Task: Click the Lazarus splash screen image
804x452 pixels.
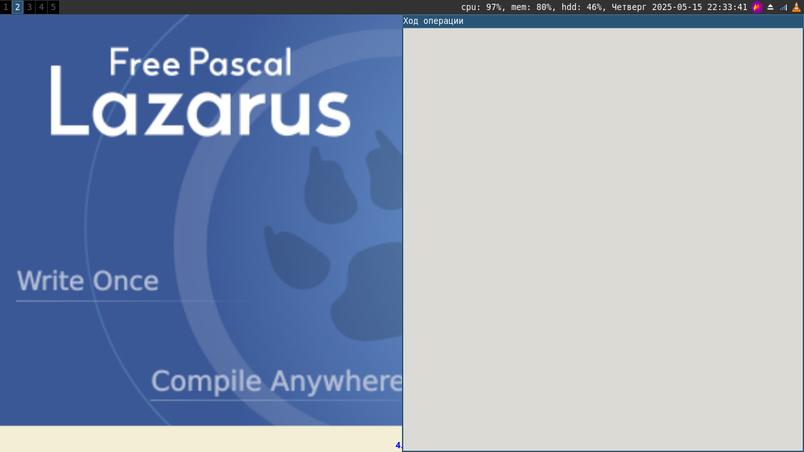Action: pos(201,220)
